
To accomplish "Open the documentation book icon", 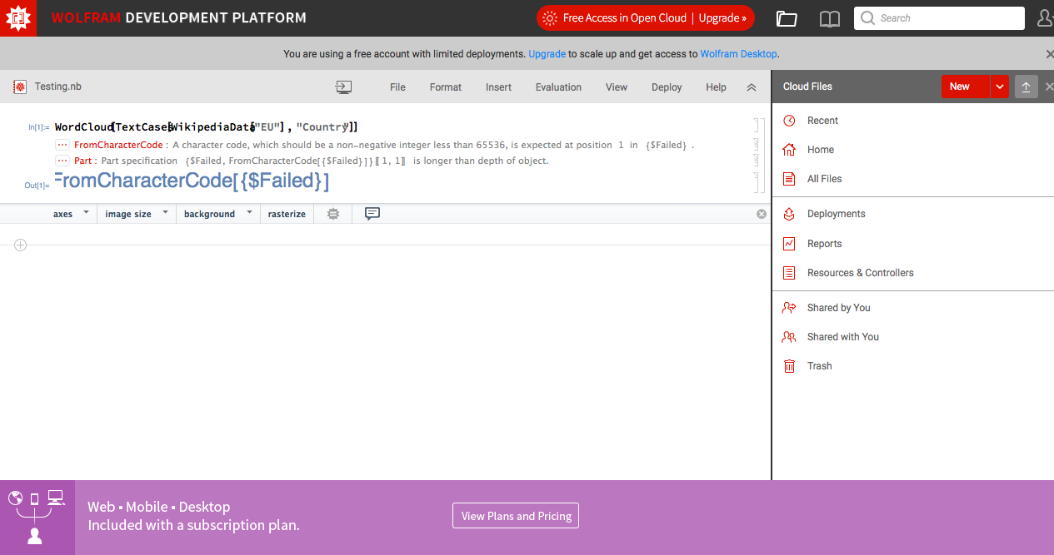I will pos(830,18).
